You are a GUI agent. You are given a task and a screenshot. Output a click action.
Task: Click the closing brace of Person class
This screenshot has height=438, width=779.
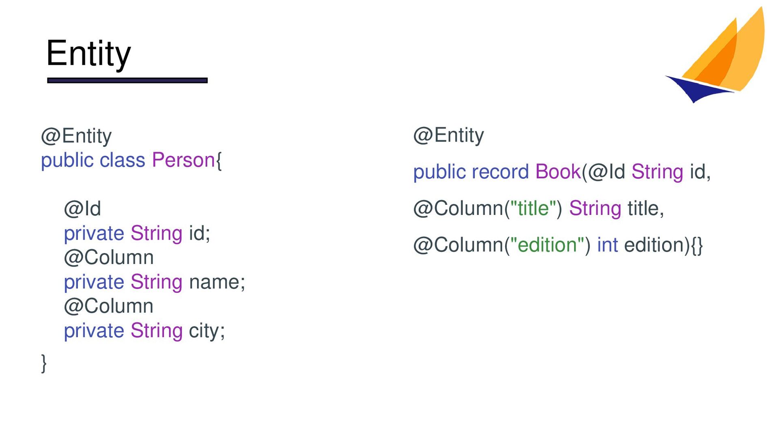[x=44, y=363]
